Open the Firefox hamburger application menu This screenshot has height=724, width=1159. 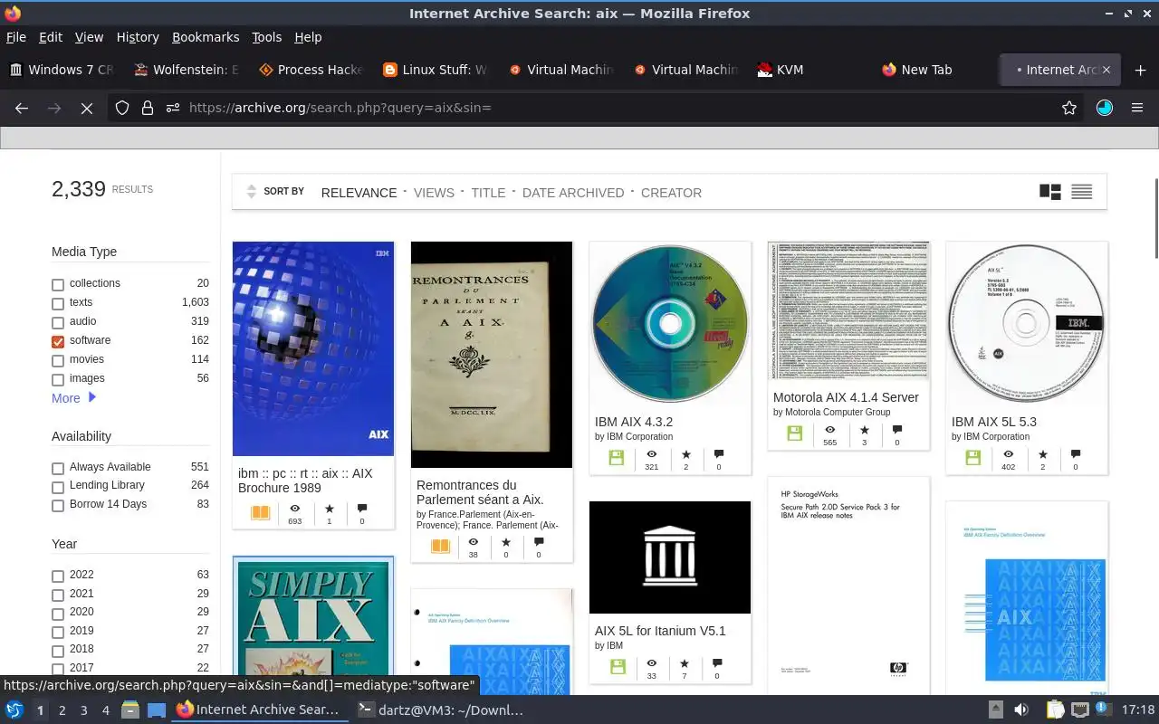1137,108
